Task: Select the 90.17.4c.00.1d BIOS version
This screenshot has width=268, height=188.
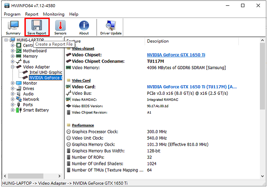Action: point(157,106)
